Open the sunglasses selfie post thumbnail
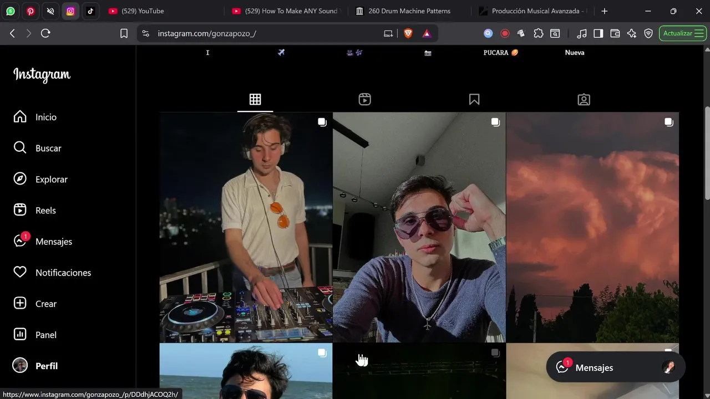710x399 pixels. click(x=419, y=227)
